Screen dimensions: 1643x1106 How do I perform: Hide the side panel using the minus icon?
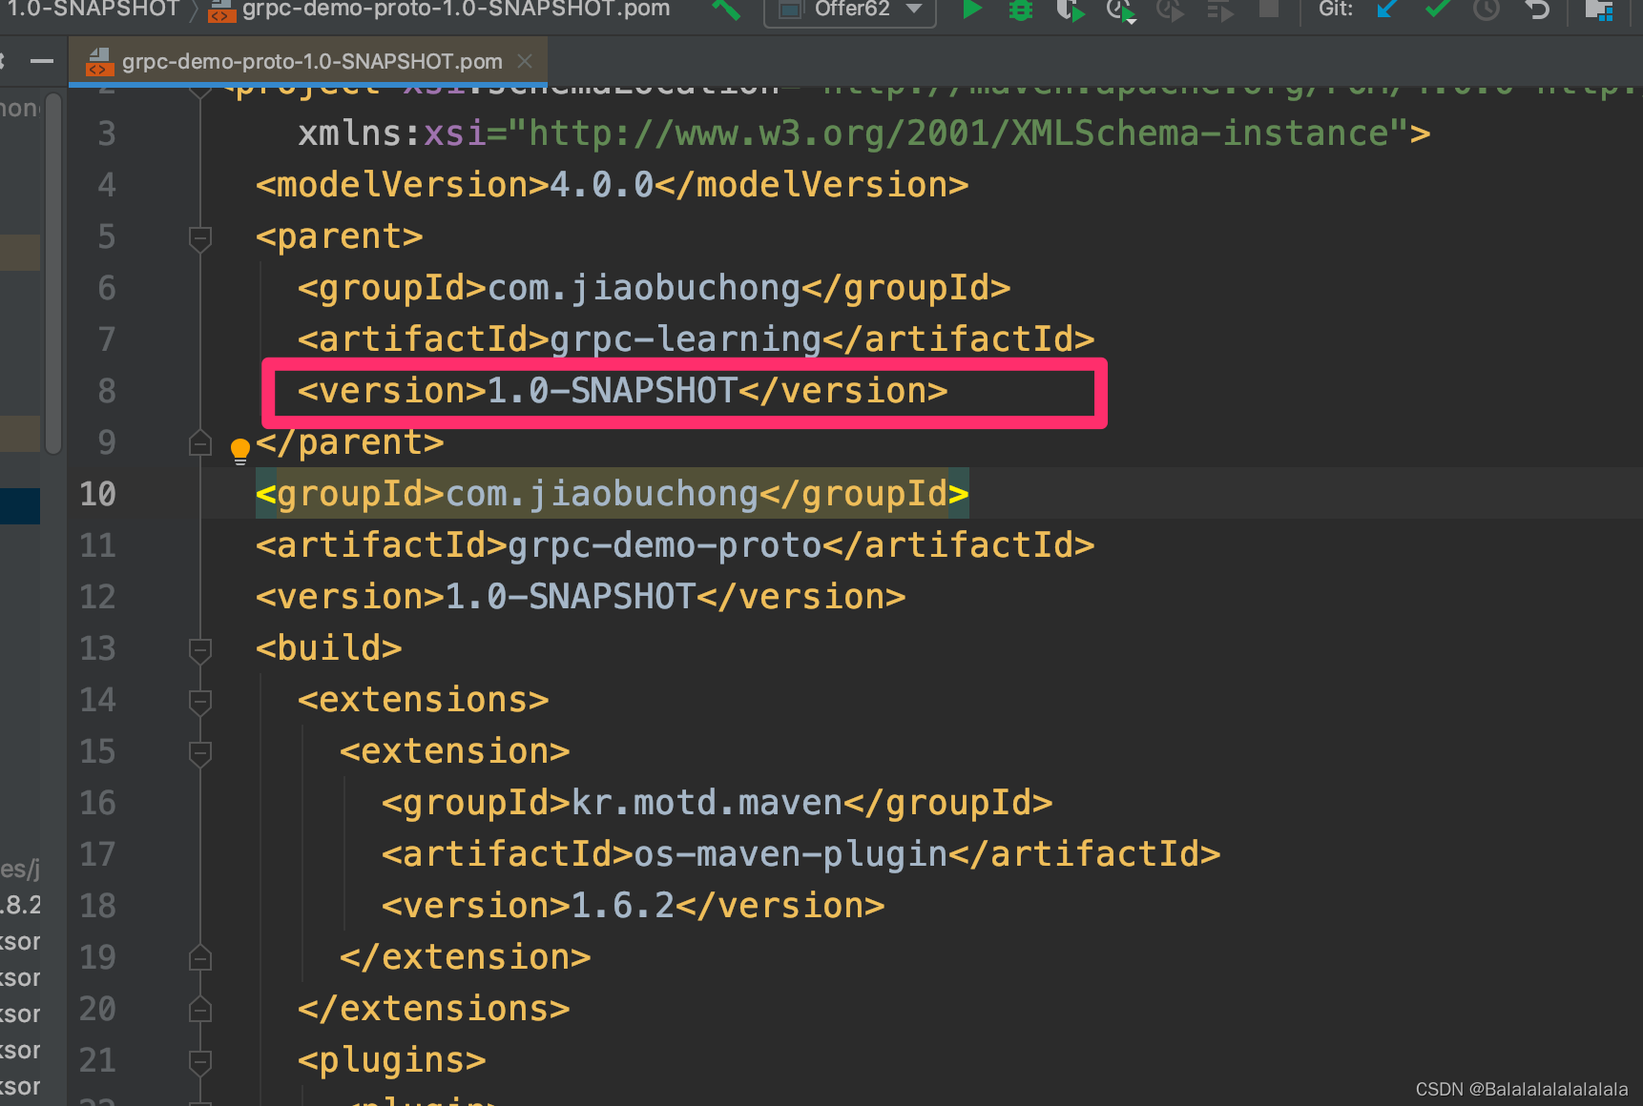[x=41, y=61]
